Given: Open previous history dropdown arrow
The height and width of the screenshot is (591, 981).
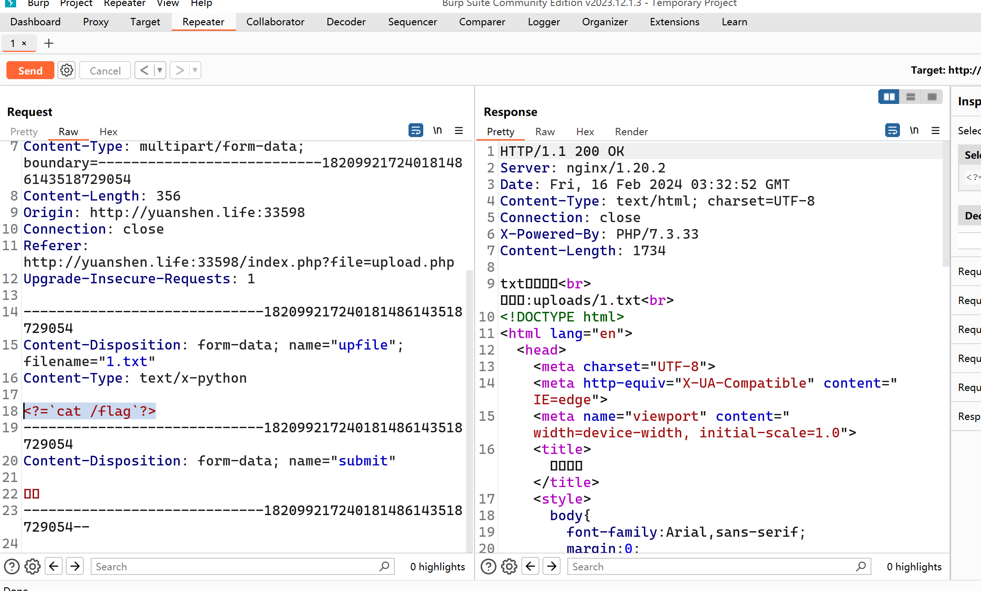Looking at the screenshot, I should (160, 70).
